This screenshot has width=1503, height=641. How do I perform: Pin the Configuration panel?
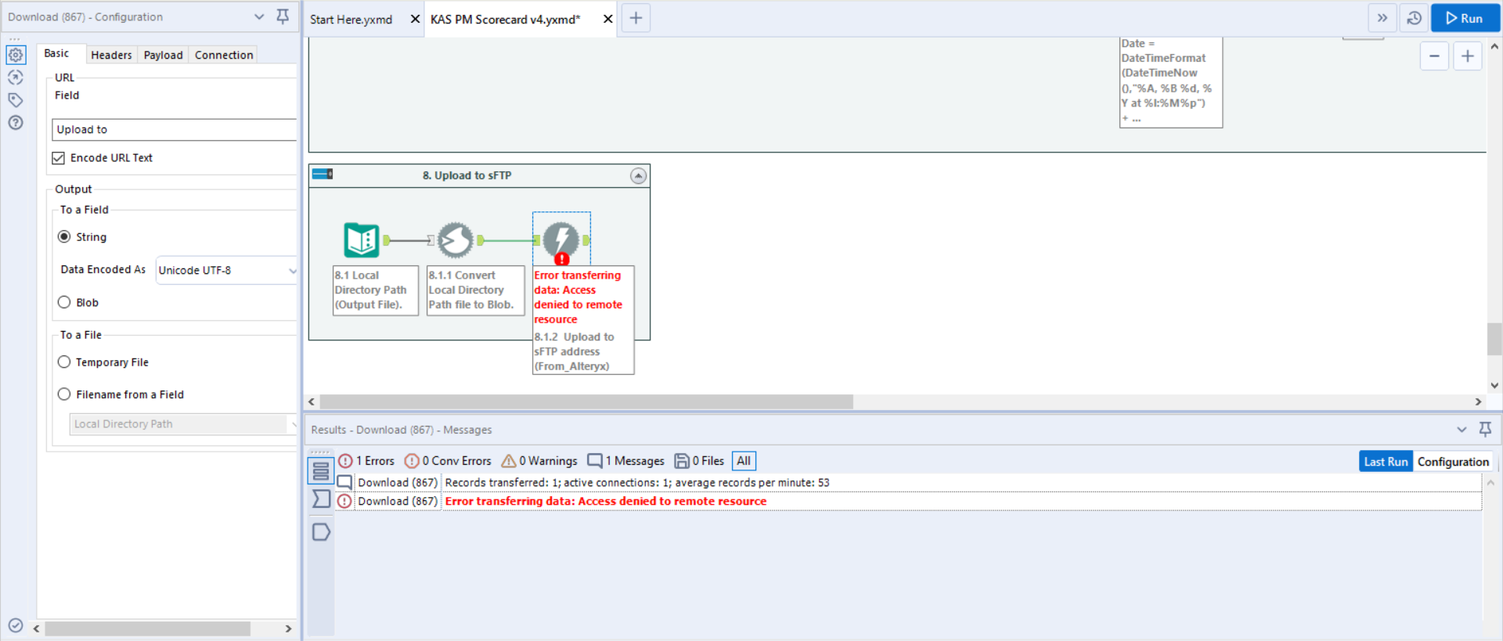[x=283, y=16]
